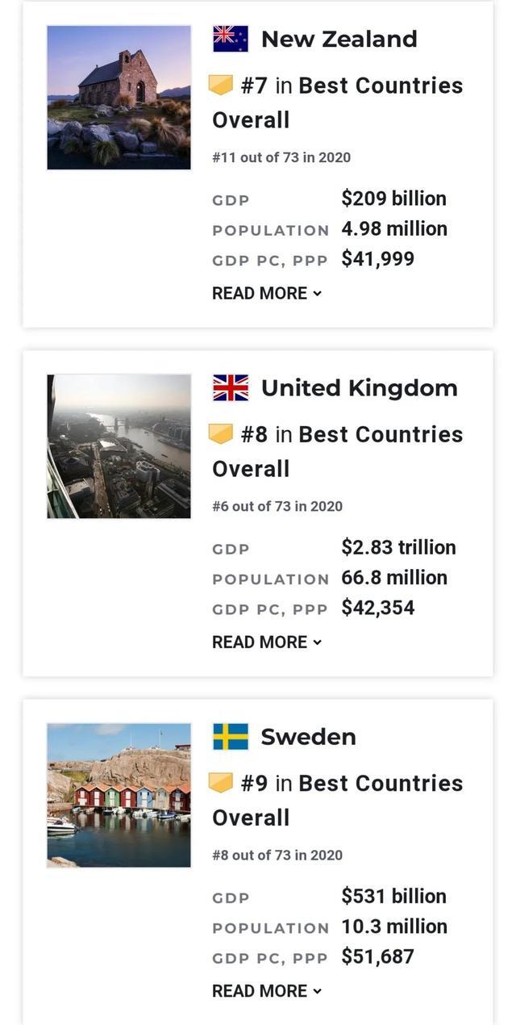Click the Sweden country heading
The width and height of the screenshot is (516, 1025).
click(308, 735)
